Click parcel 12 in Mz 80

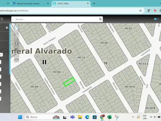(x=72, y=83)
